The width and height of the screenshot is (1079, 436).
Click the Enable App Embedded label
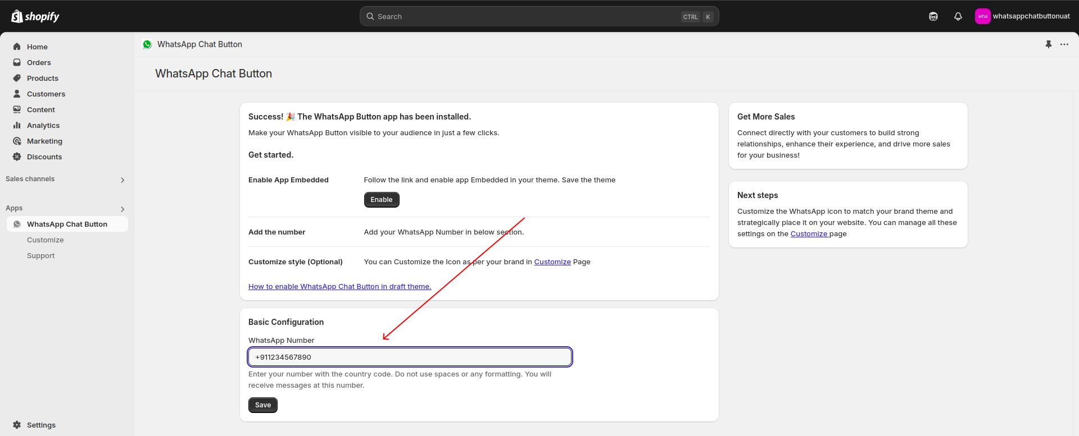288,180
